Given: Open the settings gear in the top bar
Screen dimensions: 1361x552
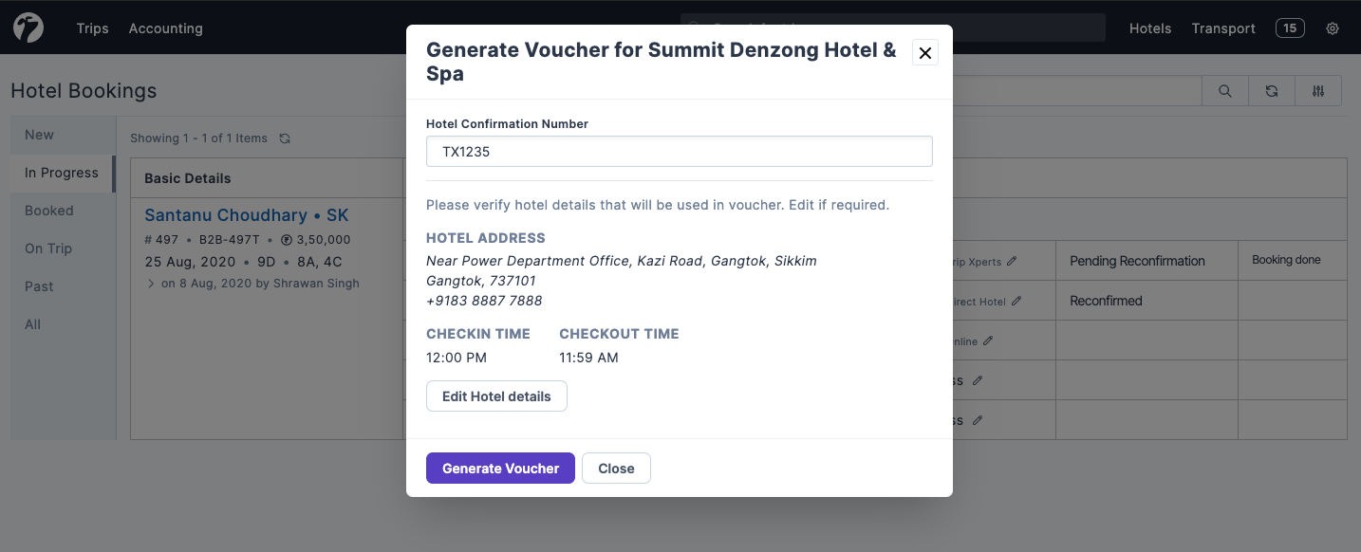Looking at the screenshot, I should coord(1333,28).
